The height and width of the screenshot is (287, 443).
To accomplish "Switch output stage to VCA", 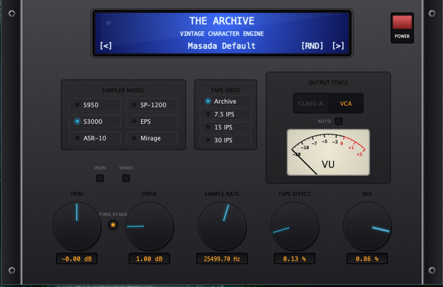I will [346, 104].
